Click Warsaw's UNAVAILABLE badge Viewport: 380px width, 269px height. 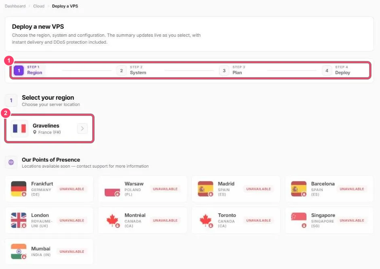(x=165, y=189)
